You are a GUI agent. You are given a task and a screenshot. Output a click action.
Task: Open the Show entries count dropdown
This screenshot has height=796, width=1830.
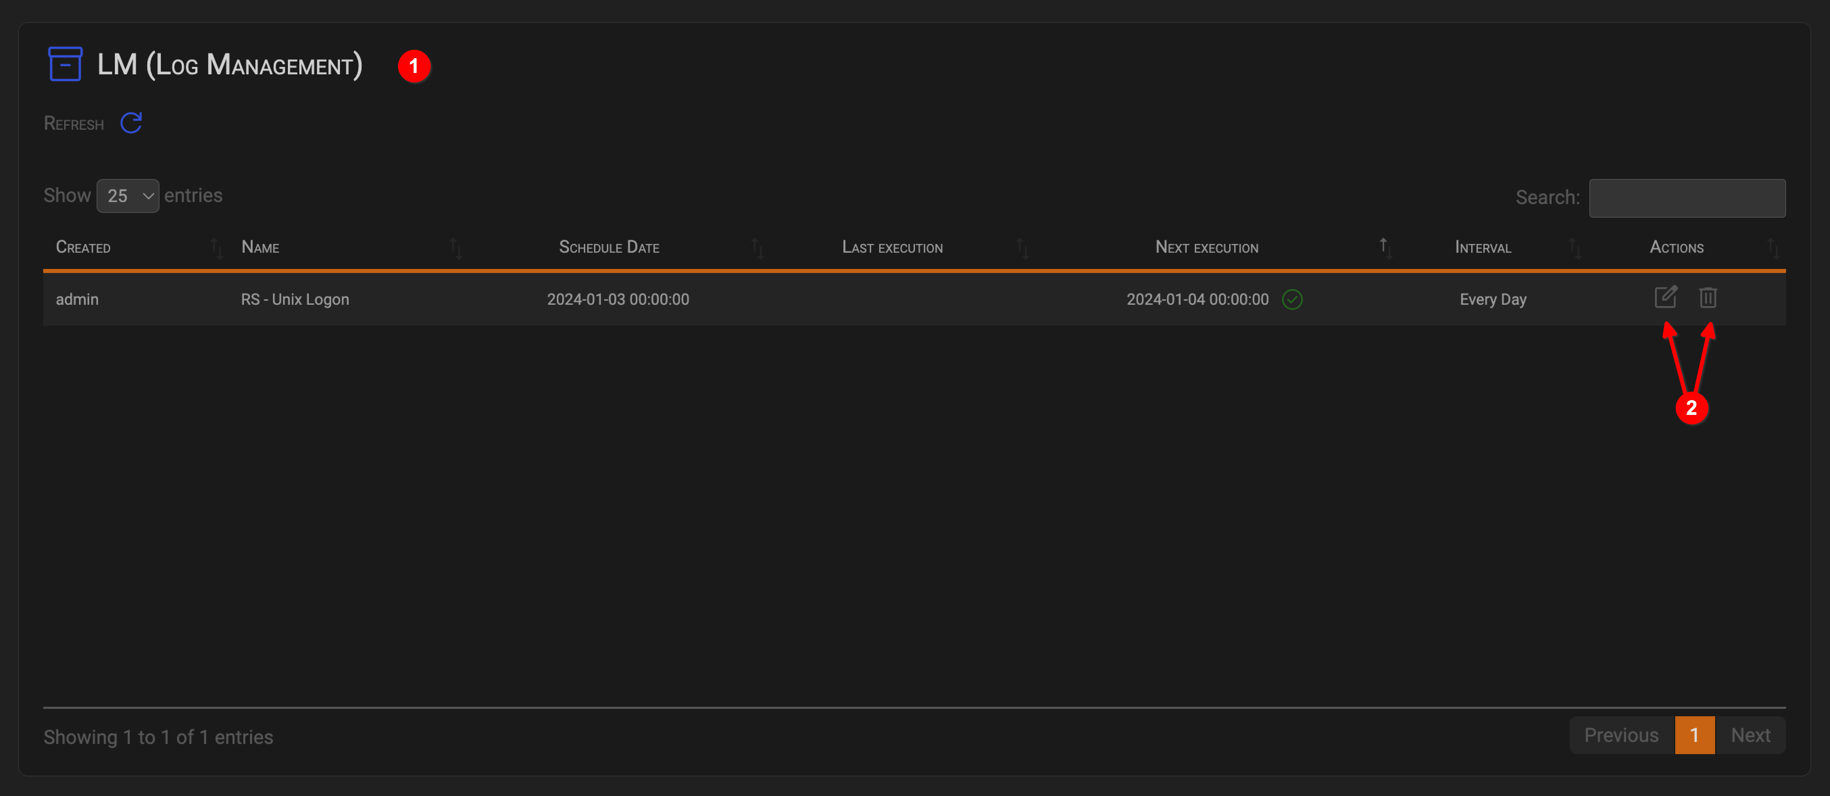(x=128, y=196)
